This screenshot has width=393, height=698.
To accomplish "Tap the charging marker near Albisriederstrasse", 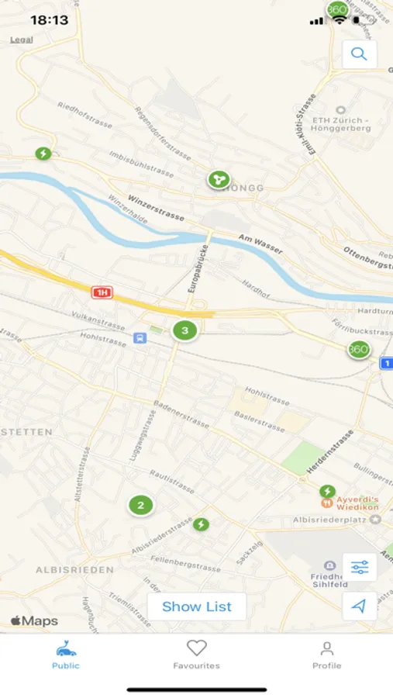I will point(202,524).
